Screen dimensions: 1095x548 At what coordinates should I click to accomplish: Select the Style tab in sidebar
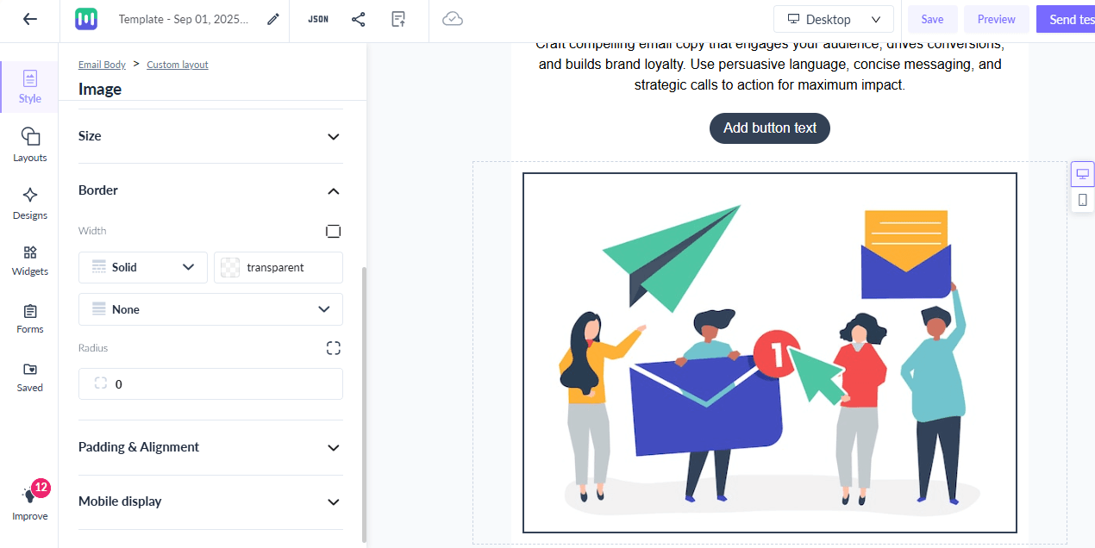click(30, 87)
